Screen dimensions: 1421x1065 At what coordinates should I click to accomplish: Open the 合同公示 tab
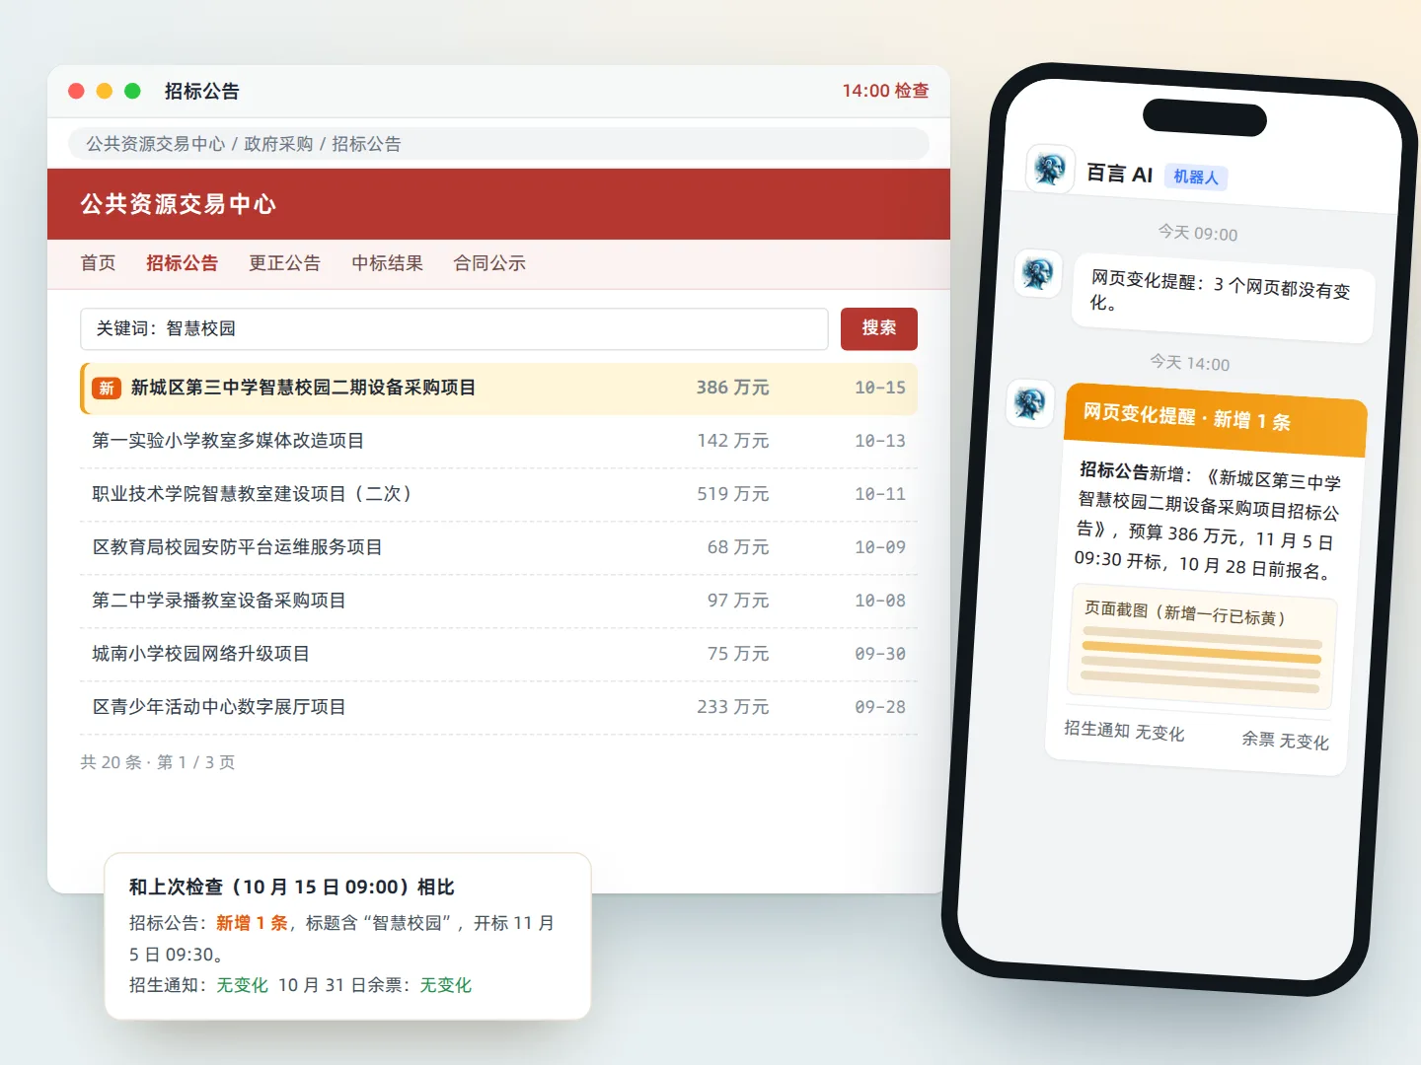pos(489,263)
